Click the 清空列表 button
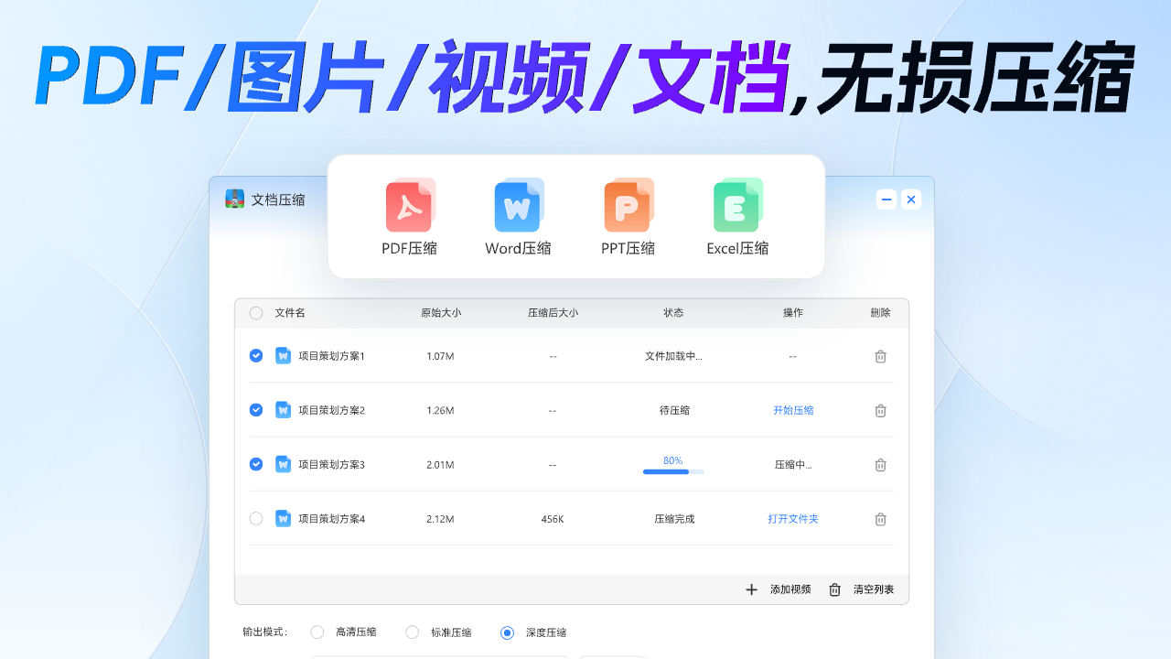The height and width of the screenshot is (659, 1171). tap(875, 589)
